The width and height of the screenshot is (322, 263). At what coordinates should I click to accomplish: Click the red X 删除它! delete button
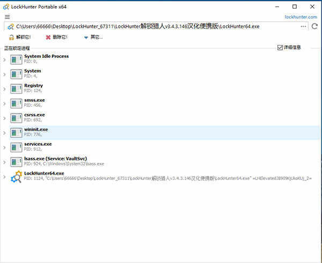56,37
